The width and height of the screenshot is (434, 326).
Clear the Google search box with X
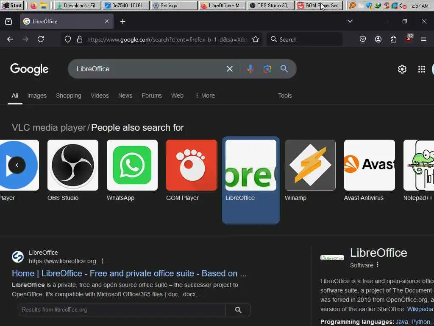(x=229, y=69)
